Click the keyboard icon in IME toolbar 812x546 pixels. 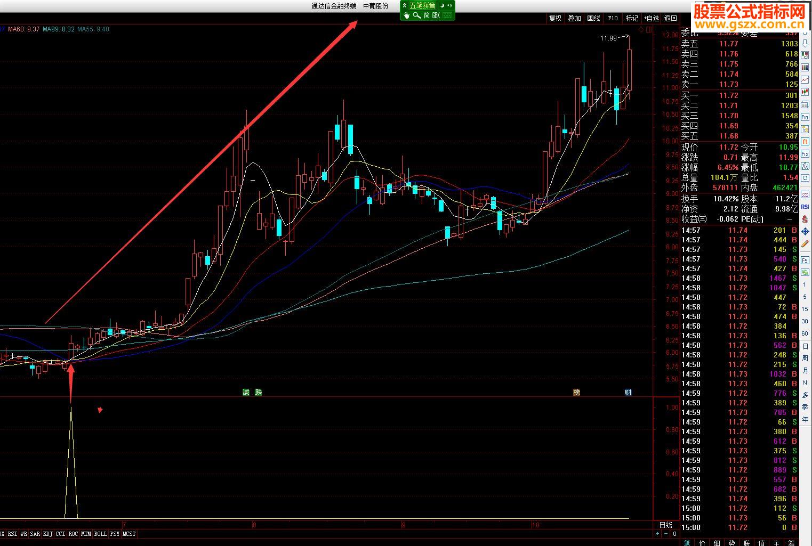tap(447, 15)
